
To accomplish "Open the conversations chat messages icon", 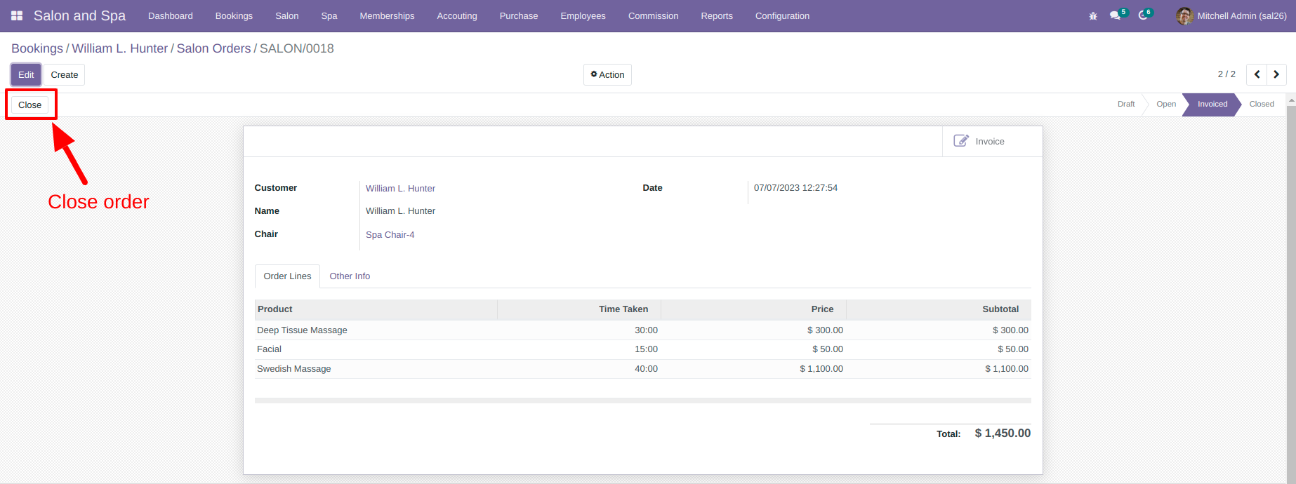I will [1115, 15].
